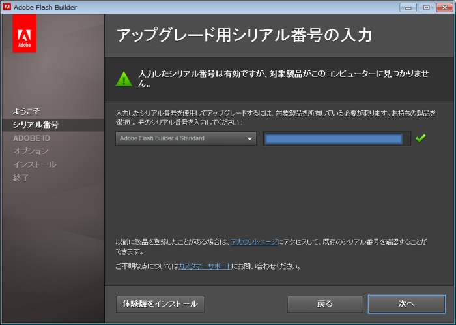Open the アカウントページ link
This screenshot has width=456, height=325.
[254, 241]
